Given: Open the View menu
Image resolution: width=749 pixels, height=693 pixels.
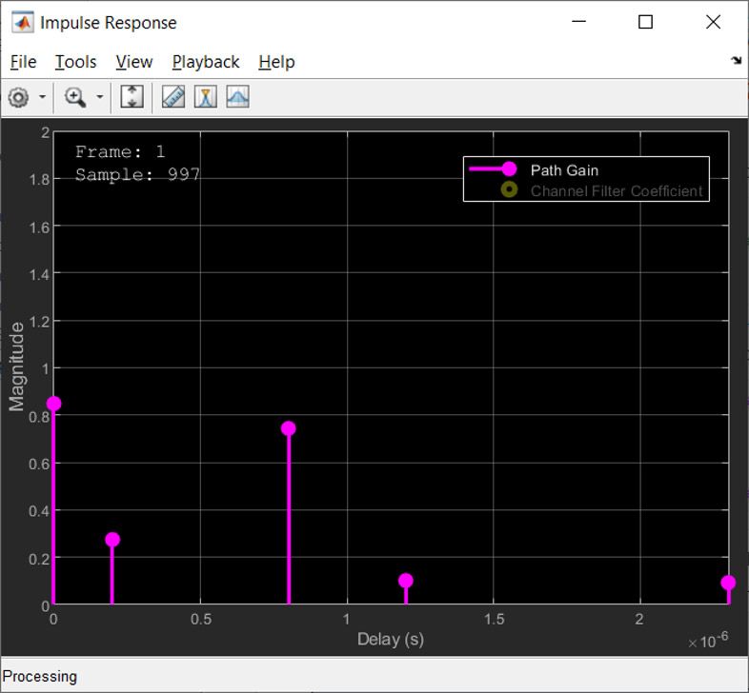Looking at the screenshot, I should pyautogui.click(x=133, y=62).
